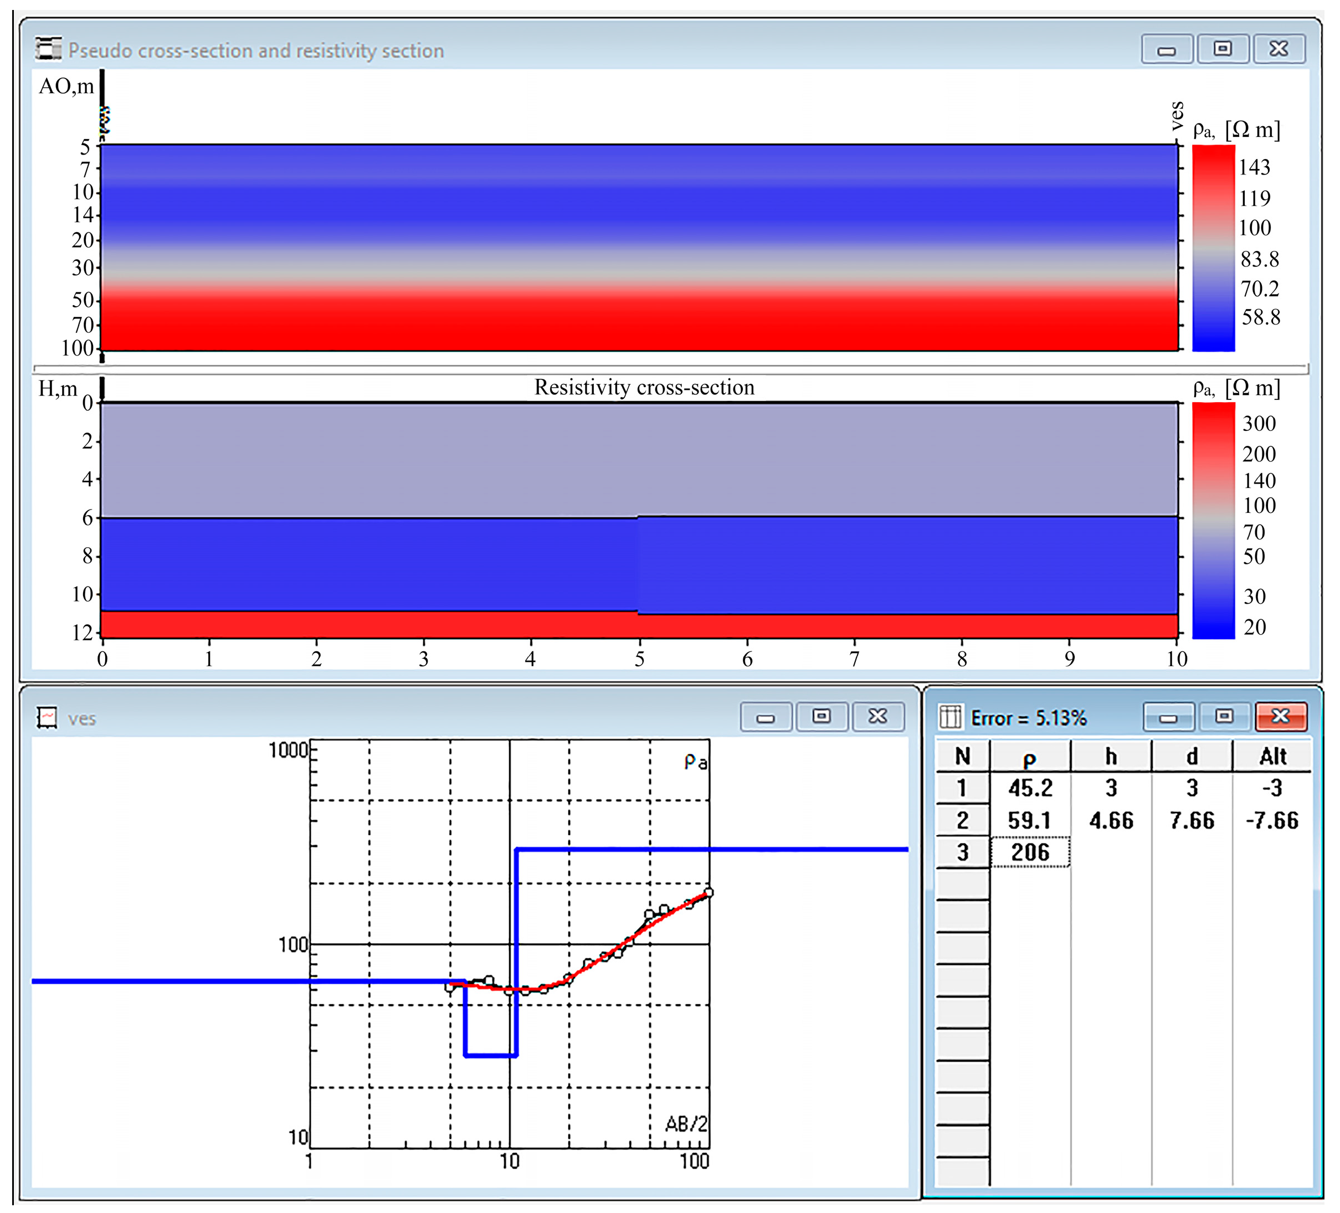Click the pseudo-section apparent resistivity color bar

1213,247
